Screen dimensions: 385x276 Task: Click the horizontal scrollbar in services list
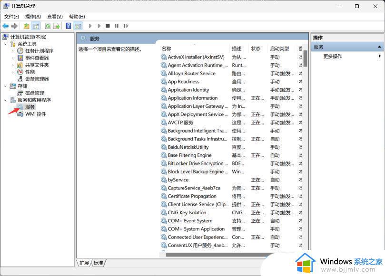[216, 255]
